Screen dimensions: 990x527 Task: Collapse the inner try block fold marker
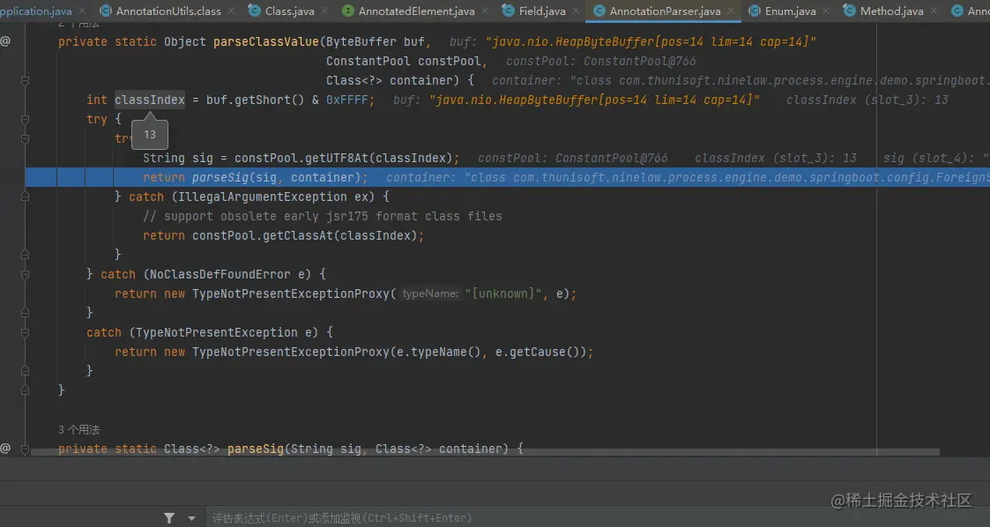(26, 139)
